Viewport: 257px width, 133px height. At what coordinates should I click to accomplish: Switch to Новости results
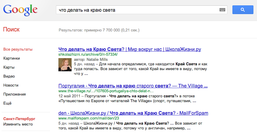[11, 85]
